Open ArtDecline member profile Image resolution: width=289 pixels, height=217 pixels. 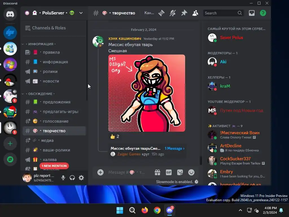[x=237, y=148]
